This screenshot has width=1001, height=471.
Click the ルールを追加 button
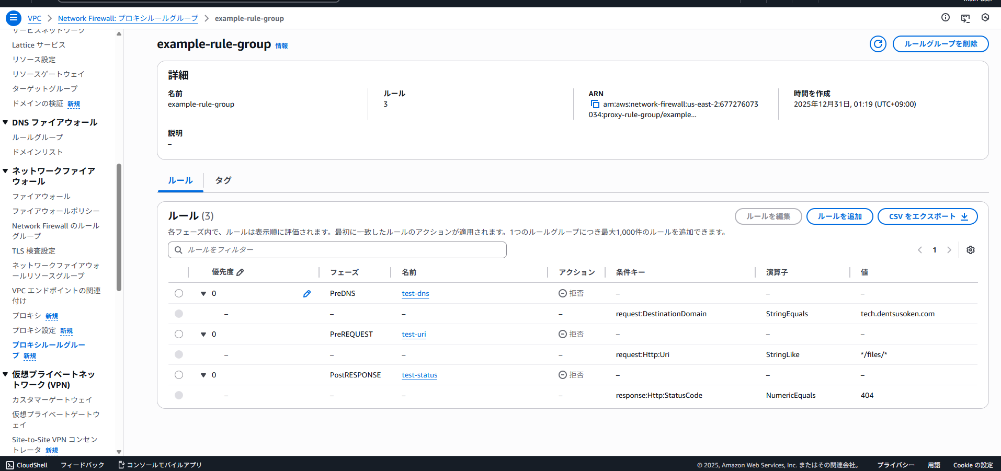click(839, 216)
